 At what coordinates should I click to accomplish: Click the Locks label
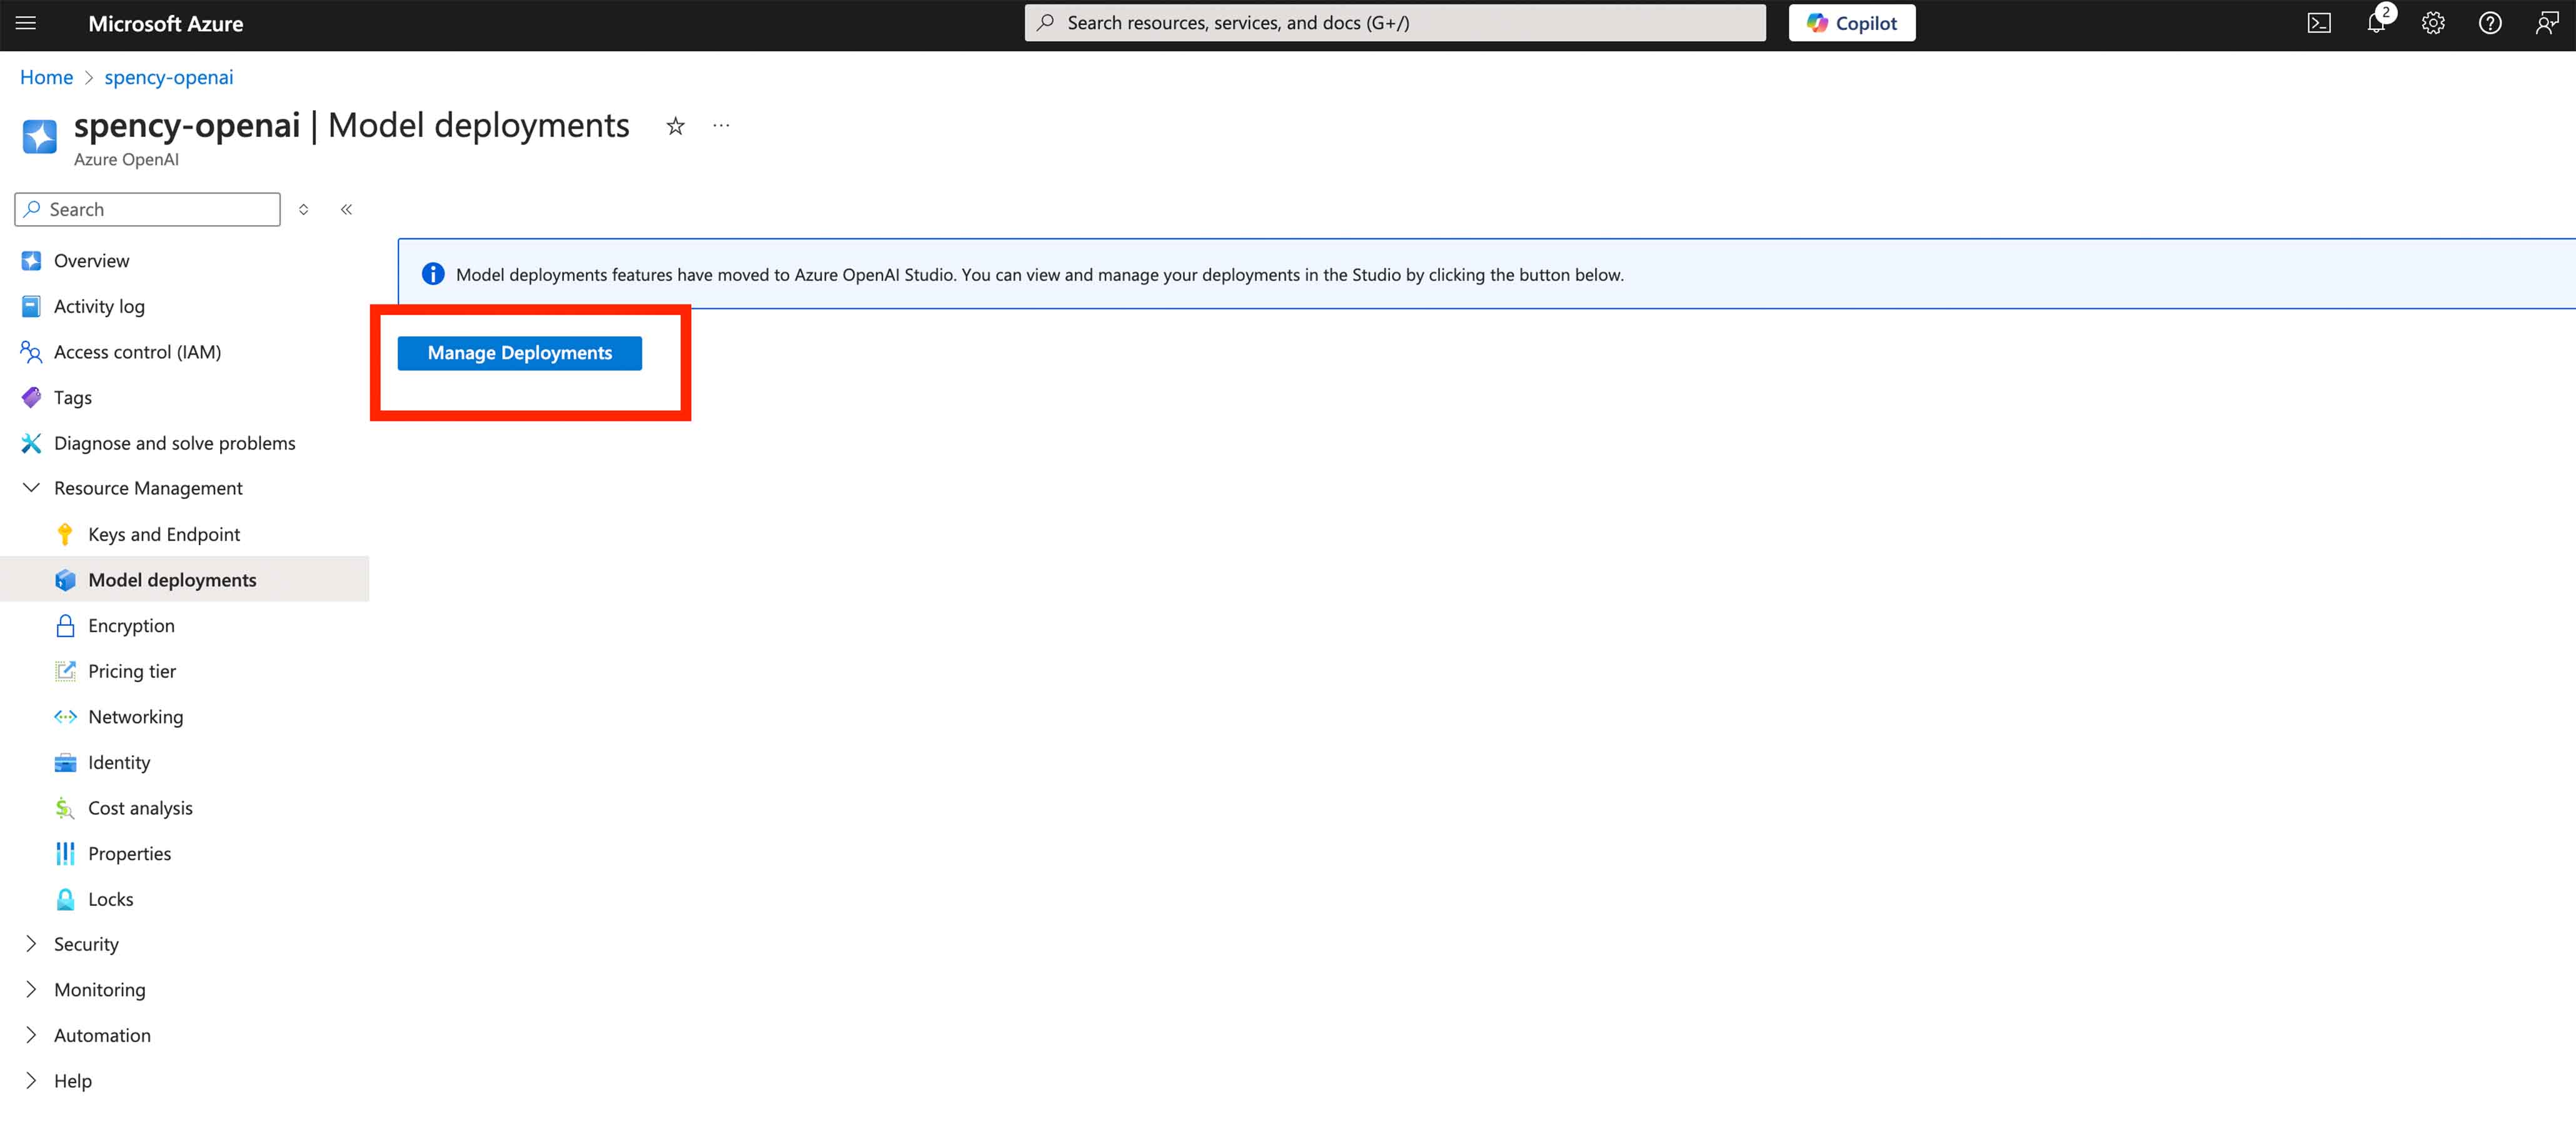coord(111,900)
